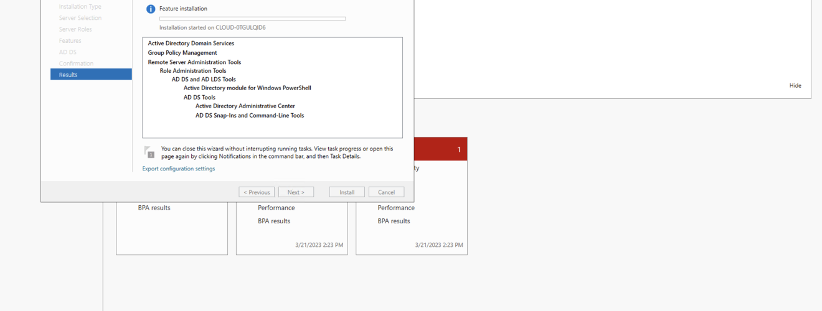Viewport: 822px width, 311px height.
Task: Click the Feature installation status text
Action: 184,9
